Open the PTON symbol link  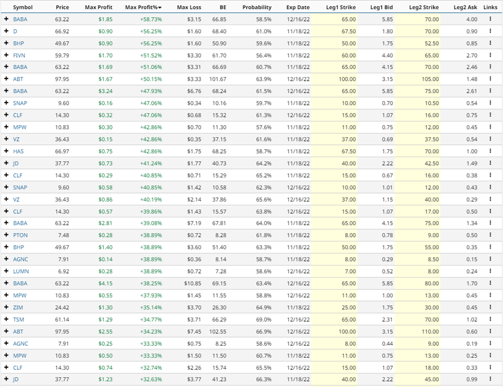[x=20, y=235]
